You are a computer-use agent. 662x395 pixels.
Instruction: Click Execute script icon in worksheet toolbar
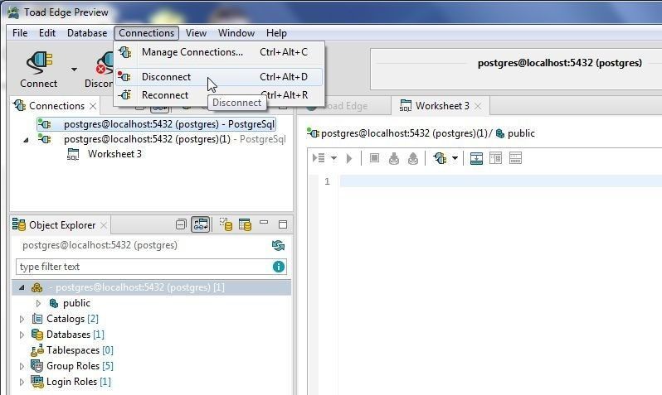[x=319, y=158]
